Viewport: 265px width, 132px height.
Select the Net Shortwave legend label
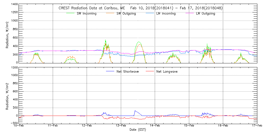click(128, 71)
